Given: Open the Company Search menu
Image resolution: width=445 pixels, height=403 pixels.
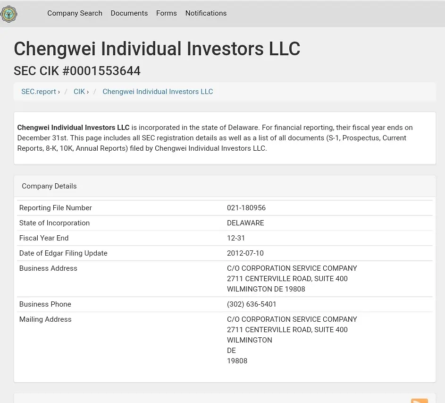Looking at the screenshot, I should click(x=75, y=13).
